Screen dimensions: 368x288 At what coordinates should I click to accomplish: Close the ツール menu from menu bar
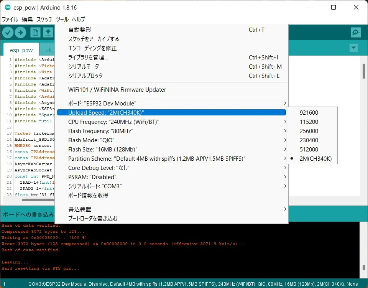click(x=62, y=19)
